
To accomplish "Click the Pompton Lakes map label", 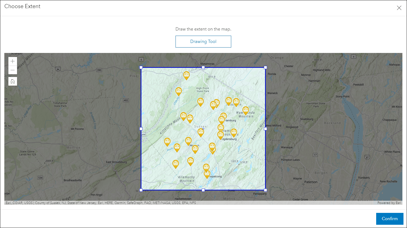I will point(290,160).
